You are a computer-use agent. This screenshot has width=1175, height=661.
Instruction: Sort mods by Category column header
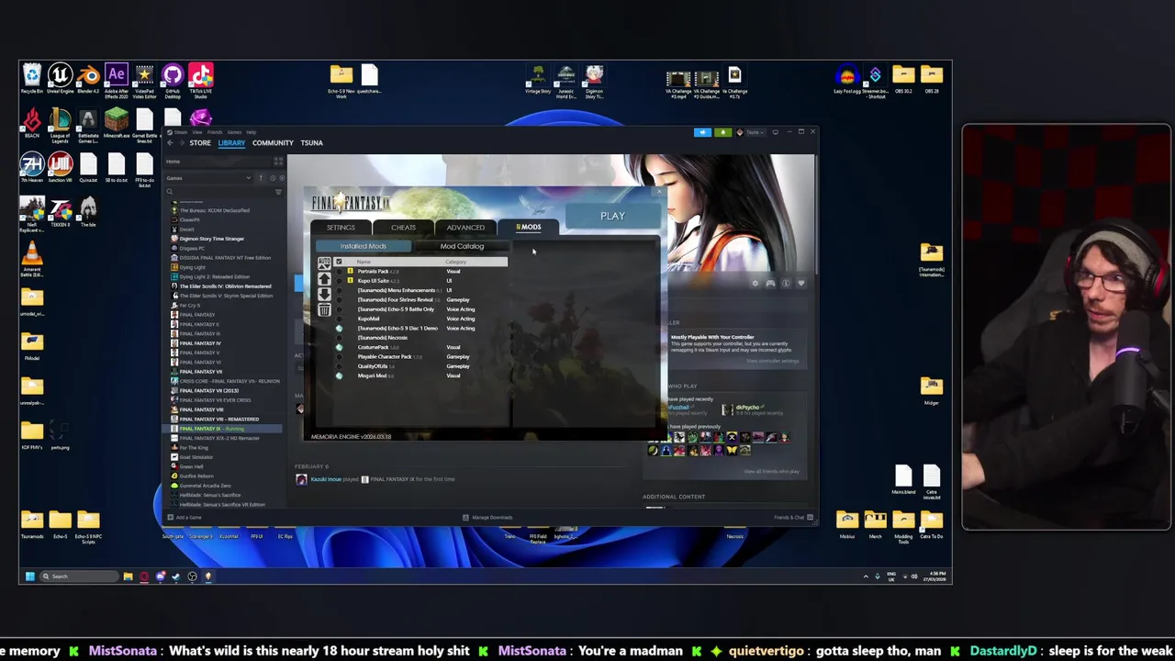tap(456, 262)
